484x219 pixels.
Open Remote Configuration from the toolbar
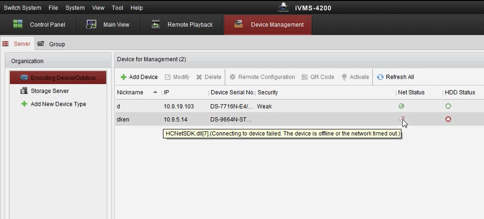click(262, 77)
